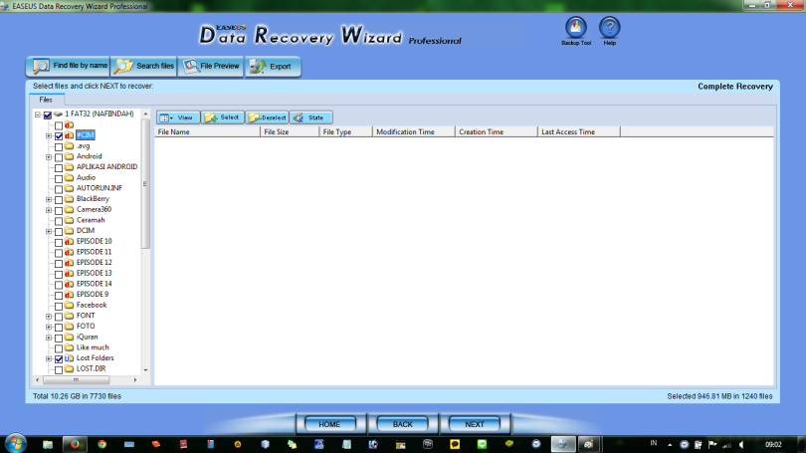Check the Ceramah folder checkbox
The width and height of the screenshot is (806, 453).
click(59, 221)
